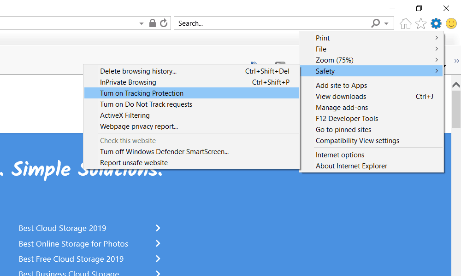This screenshot has height=276, width=461.
Task: Launch F12 Developer Tools
Action: [372, 119]
